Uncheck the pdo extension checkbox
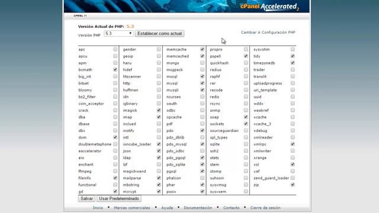Image resolution: width=379 pixels, height=213 pixels. [x=203, y=130]
